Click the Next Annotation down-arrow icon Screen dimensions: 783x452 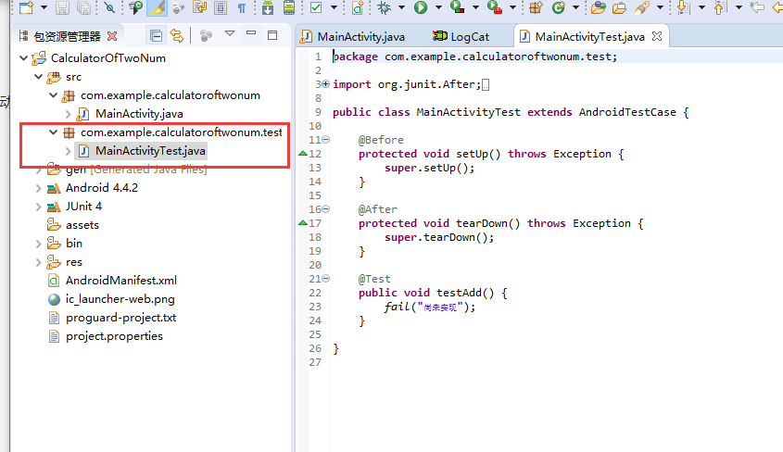[x=683, y=7]
